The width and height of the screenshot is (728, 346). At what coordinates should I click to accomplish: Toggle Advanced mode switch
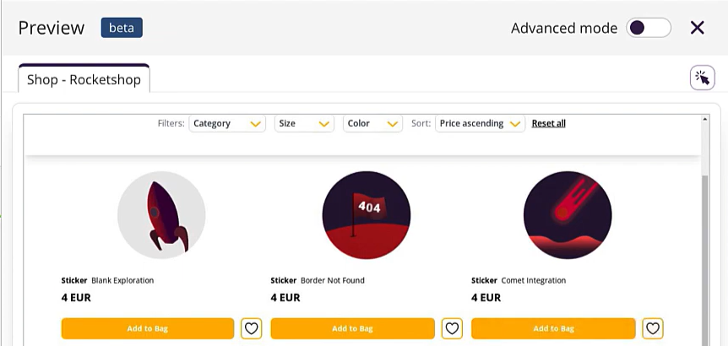point(648,28)
